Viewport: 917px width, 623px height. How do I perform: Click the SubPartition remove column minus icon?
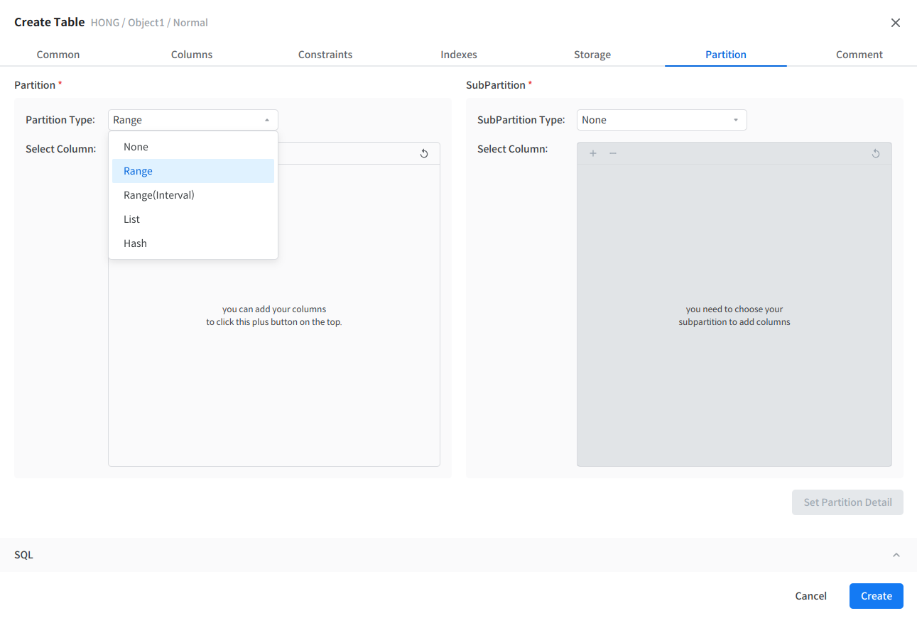coord(613,153)
